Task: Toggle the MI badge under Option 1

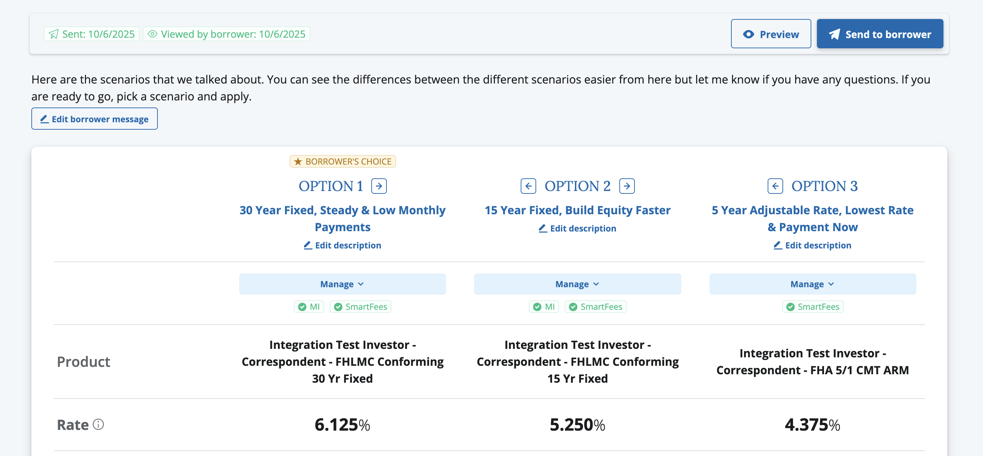Action: 309,307
